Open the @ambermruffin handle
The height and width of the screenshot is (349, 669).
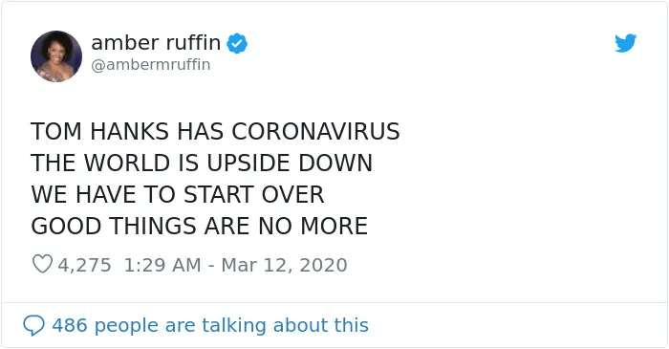point(151,64)
